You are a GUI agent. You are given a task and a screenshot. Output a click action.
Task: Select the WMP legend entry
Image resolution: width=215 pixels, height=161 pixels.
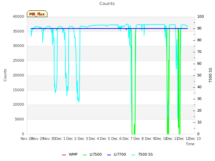click(70, 154)
